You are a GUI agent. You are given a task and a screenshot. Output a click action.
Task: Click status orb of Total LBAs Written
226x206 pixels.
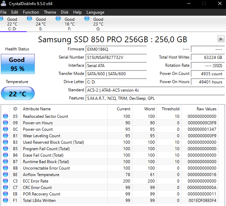coord(5,200)
